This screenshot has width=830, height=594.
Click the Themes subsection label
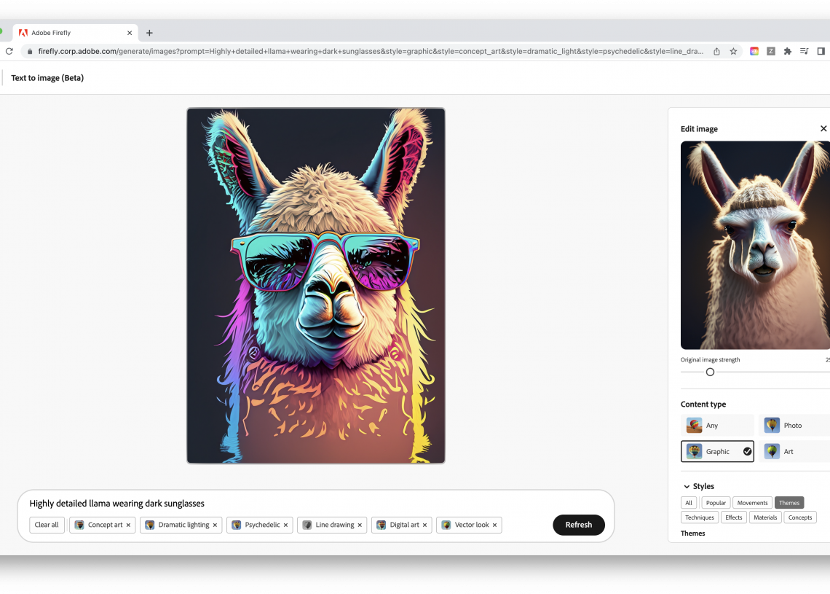pos(692,533)
